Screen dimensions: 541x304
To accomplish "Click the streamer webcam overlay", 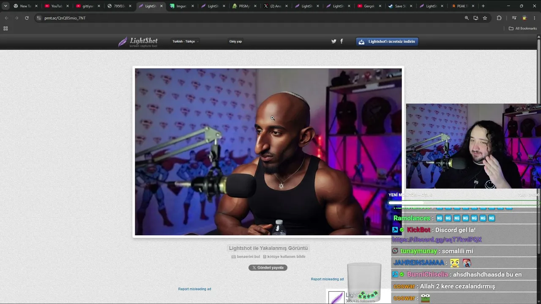I will point(473,146).
